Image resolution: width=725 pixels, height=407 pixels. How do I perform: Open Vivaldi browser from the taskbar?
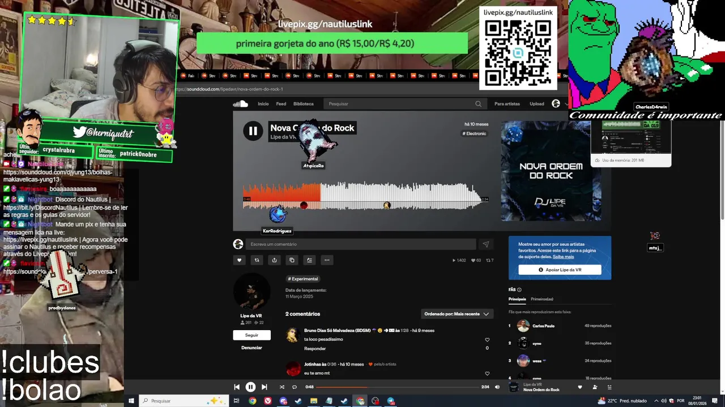[268, 401]
